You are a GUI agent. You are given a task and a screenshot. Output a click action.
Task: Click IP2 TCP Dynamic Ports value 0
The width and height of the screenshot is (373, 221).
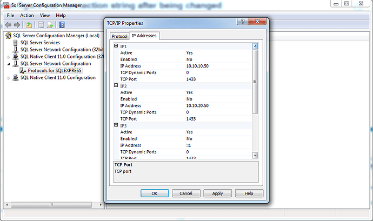188,112
